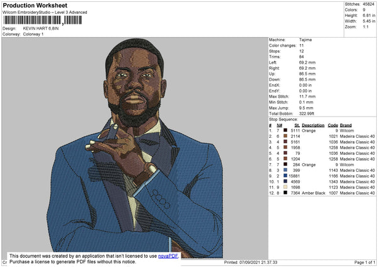Screen dimensions: 378x267
Task: Click the swatch in stop row 5
Action: [x=285, y=153]
